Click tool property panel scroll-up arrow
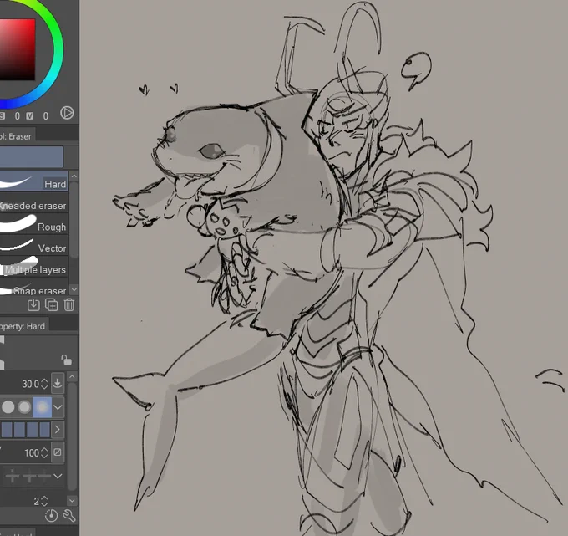This screenshot has height=536, width=568. pos(72,377)
